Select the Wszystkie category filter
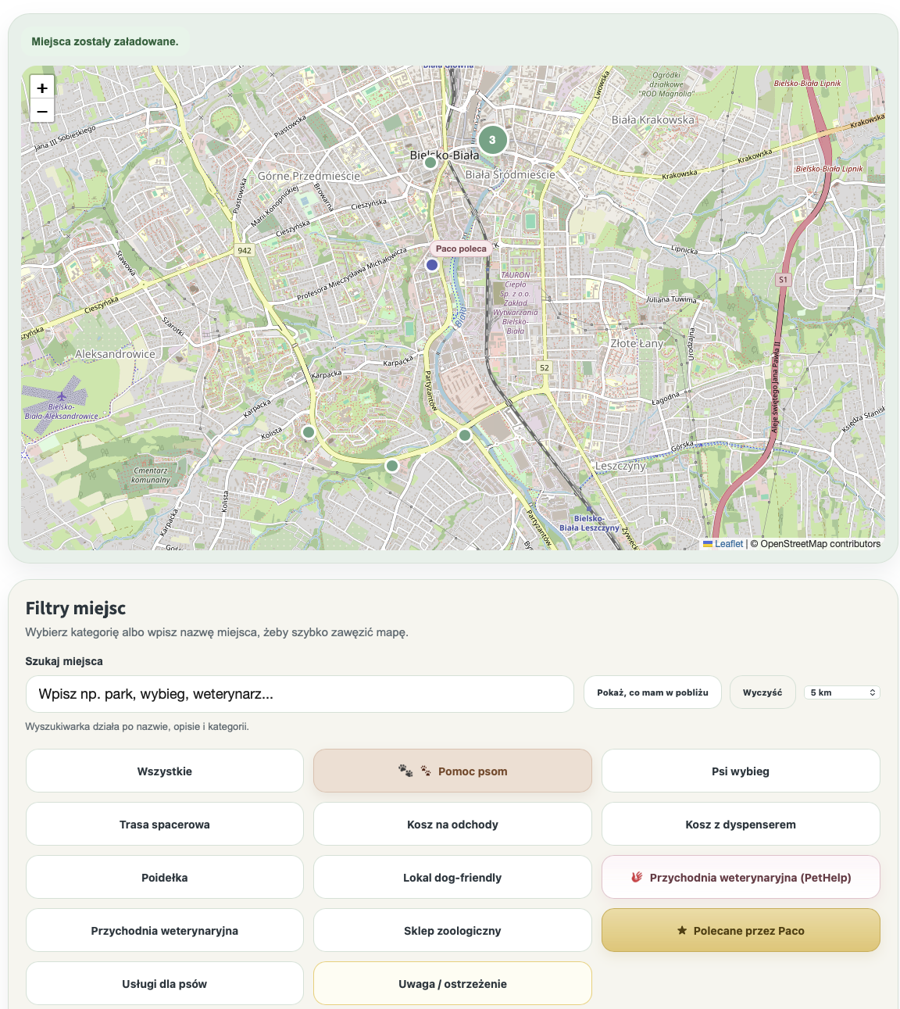The image size is (900, 1009). 165,771
